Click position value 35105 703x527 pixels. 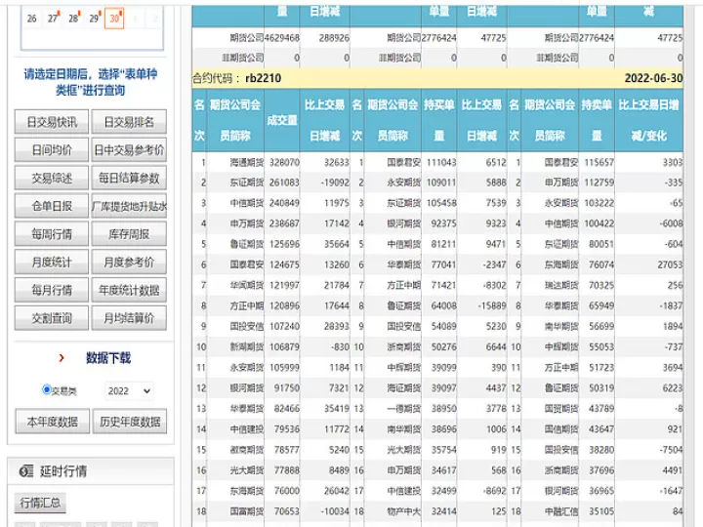(601, 511)
